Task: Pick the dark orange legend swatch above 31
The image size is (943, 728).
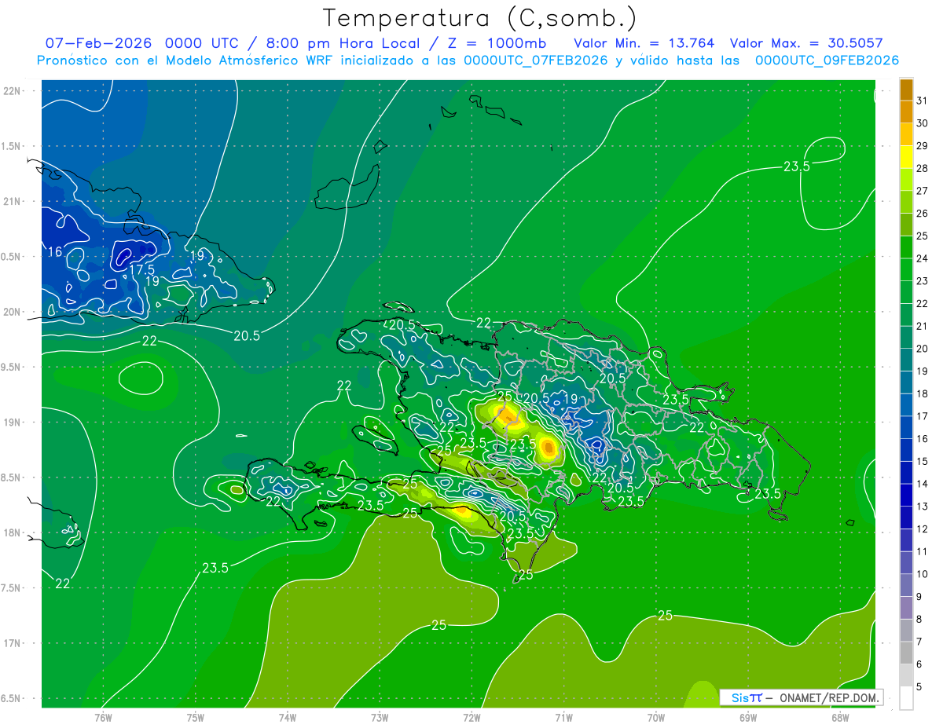Action: (906, 90)
